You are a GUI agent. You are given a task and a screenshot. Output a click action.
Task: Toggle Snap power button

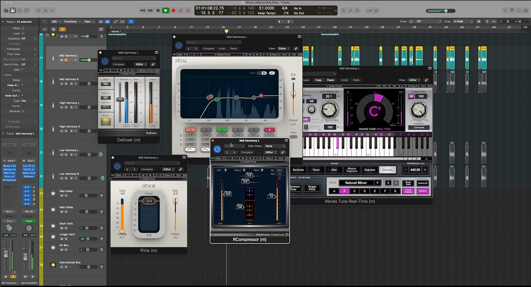411,21
